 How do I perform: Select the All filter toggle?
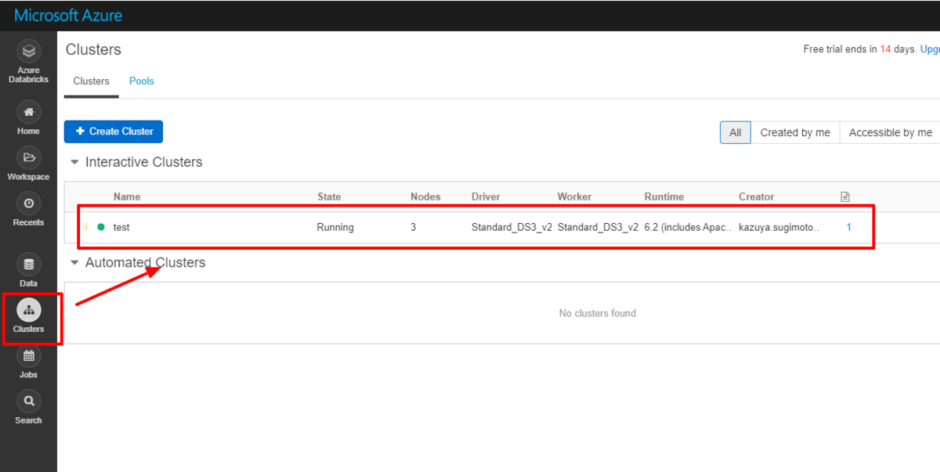coord(735,132)
